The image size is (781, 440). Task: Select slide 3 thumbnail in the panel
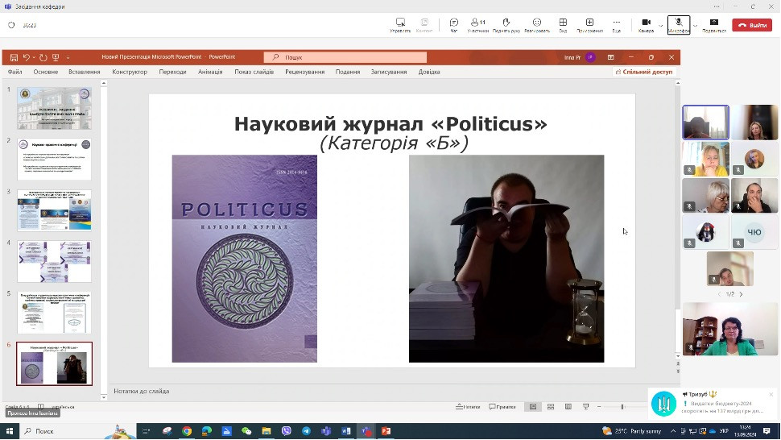(x=55, y=210)
